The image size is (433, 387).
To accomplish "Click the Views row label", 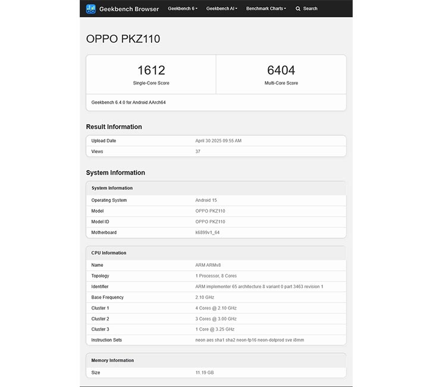I will pyautogui.click(x=97, y=151).
